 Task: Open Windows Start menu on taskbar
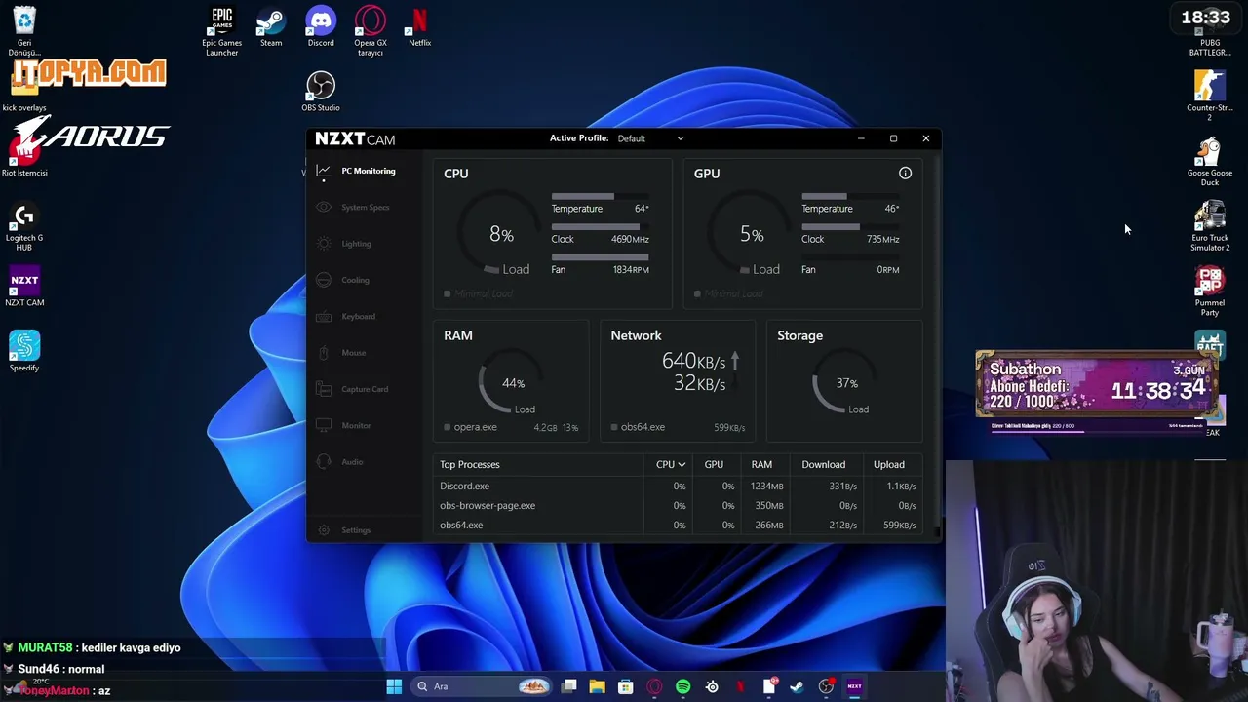coord(394,686)
